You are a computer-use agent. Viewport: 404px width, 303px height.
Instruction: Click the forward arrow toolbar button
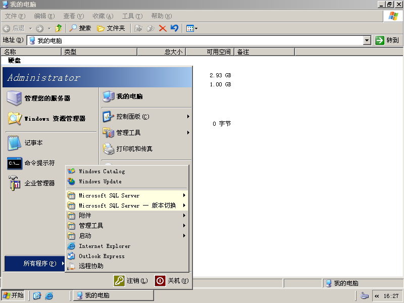39,28
